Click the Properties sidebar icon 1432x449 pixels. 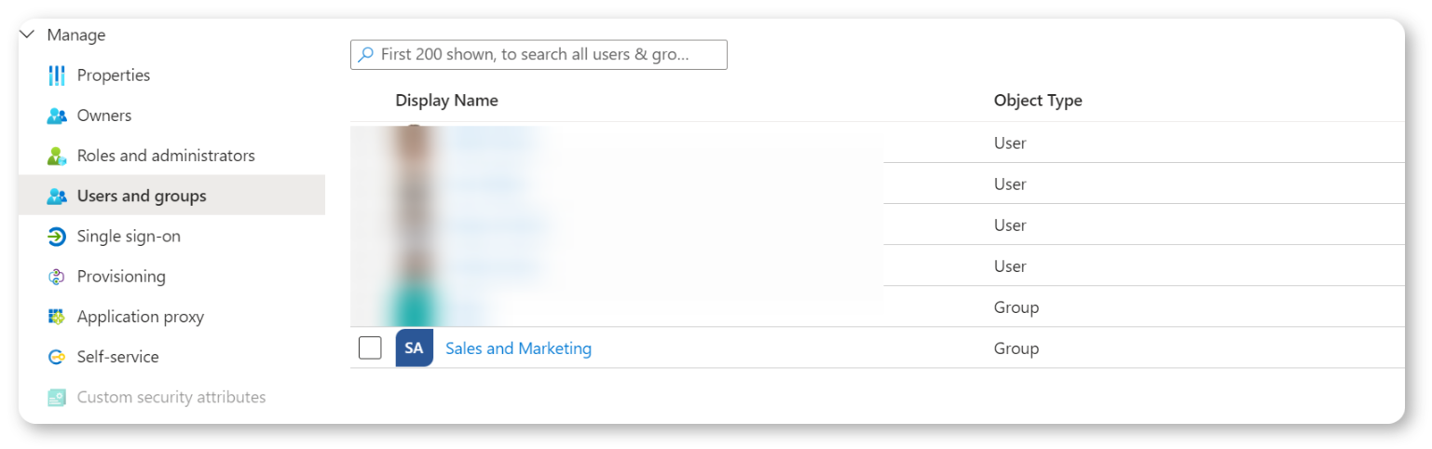(x=57, y=75)
